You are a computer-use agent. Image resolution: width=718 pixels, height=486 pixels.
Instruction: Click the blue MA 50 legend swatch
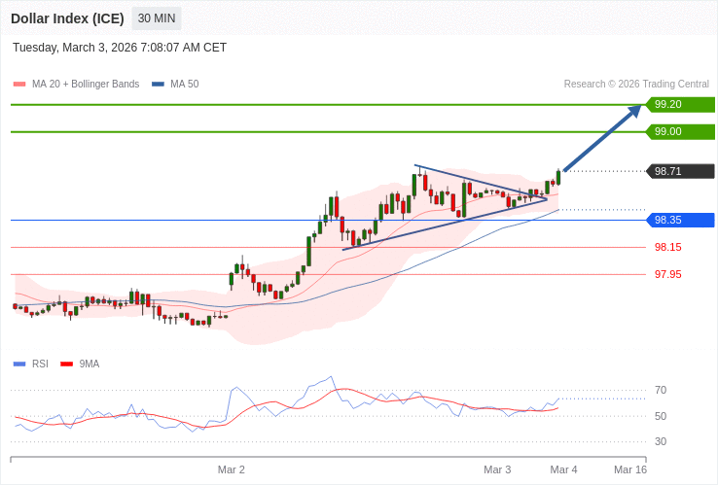158,85
